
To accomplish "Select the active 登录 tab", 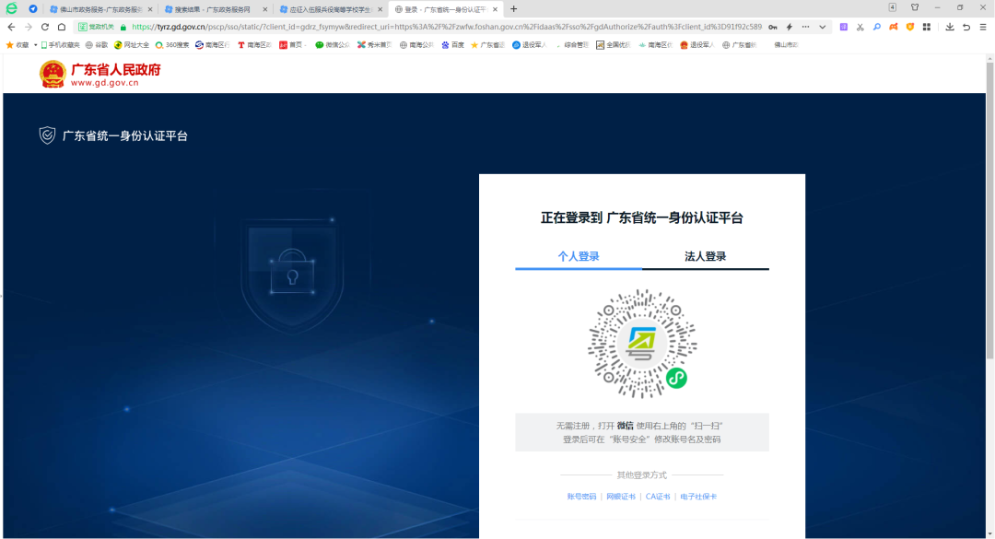I will point(445,9).
